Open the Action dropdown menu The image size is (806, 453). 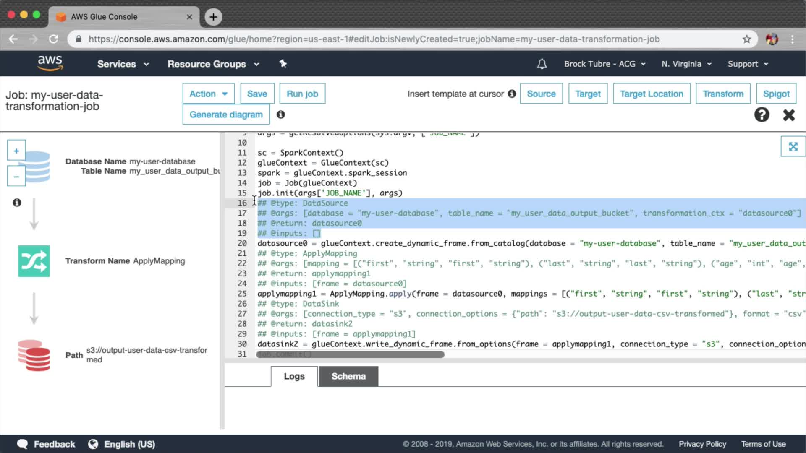click(x=208, y=94)
